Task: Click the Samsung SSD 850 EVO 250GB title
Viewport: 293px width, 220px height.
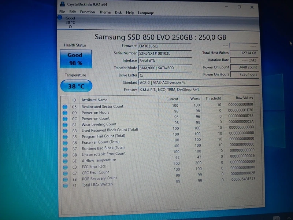Action: [160, 37]
